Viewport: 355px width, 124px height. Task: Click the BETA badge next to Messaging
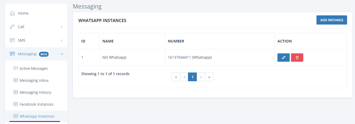point(44,54)
